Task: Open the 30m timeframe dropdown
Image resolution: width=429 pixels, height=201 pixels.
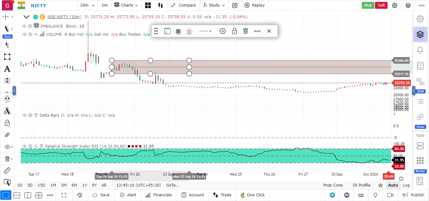Action: (x=86, y=5)
